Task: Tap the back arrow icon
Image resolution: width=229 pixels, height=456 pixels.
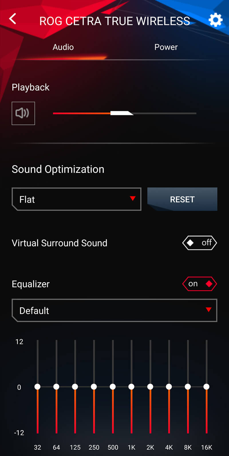Action: coord(13,19)
